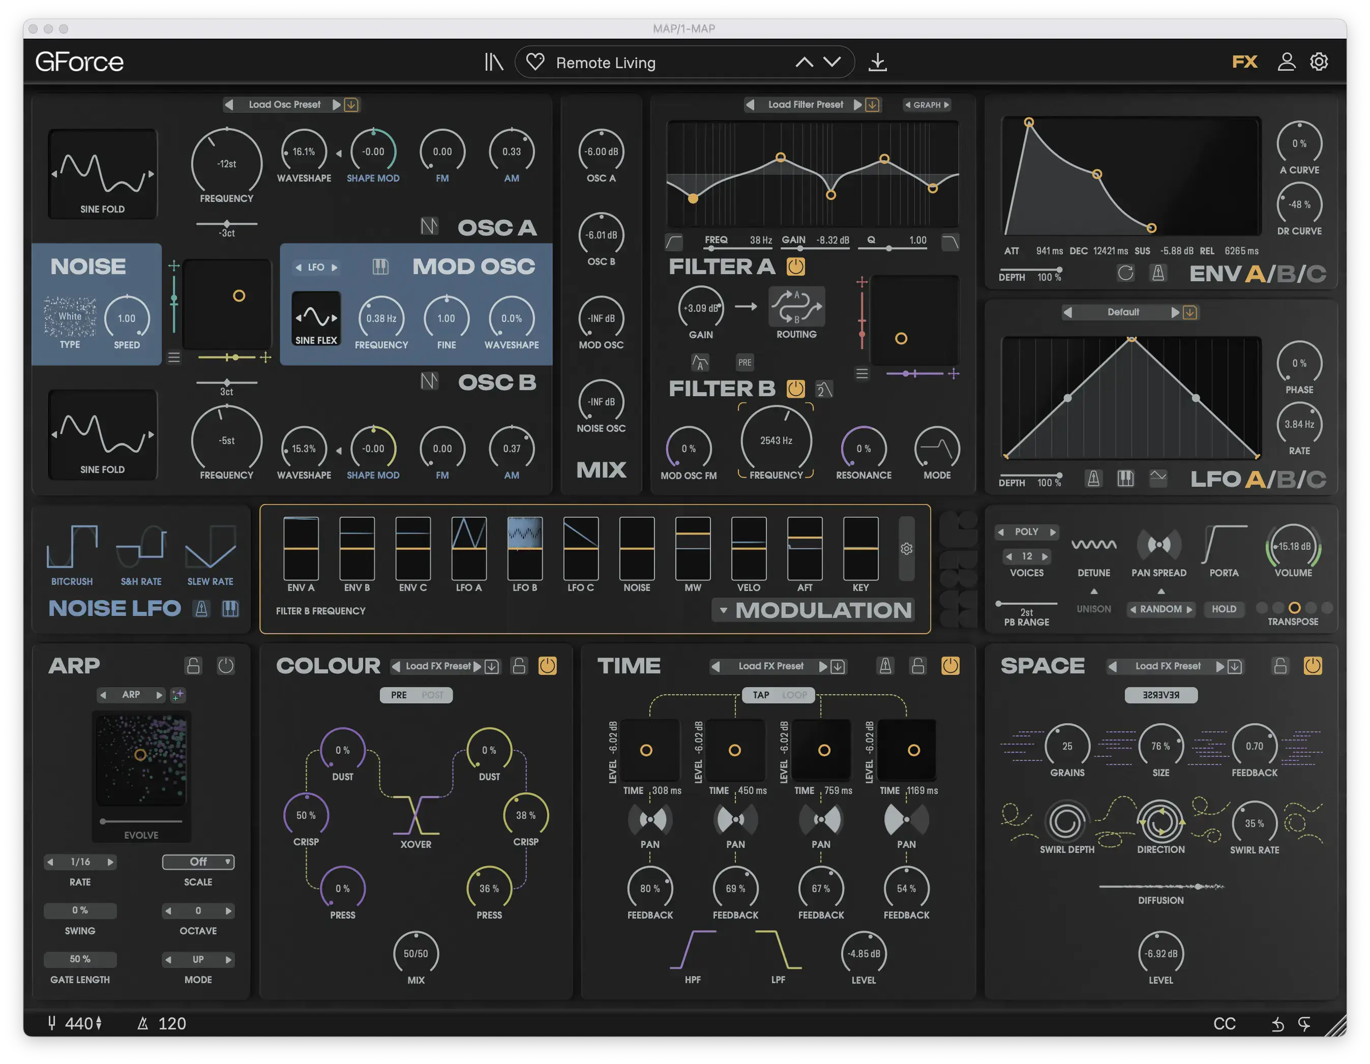Click the Filter A routing icon
The height and width of the screenshot is (1064, 1370).
[x=797, y=307]
